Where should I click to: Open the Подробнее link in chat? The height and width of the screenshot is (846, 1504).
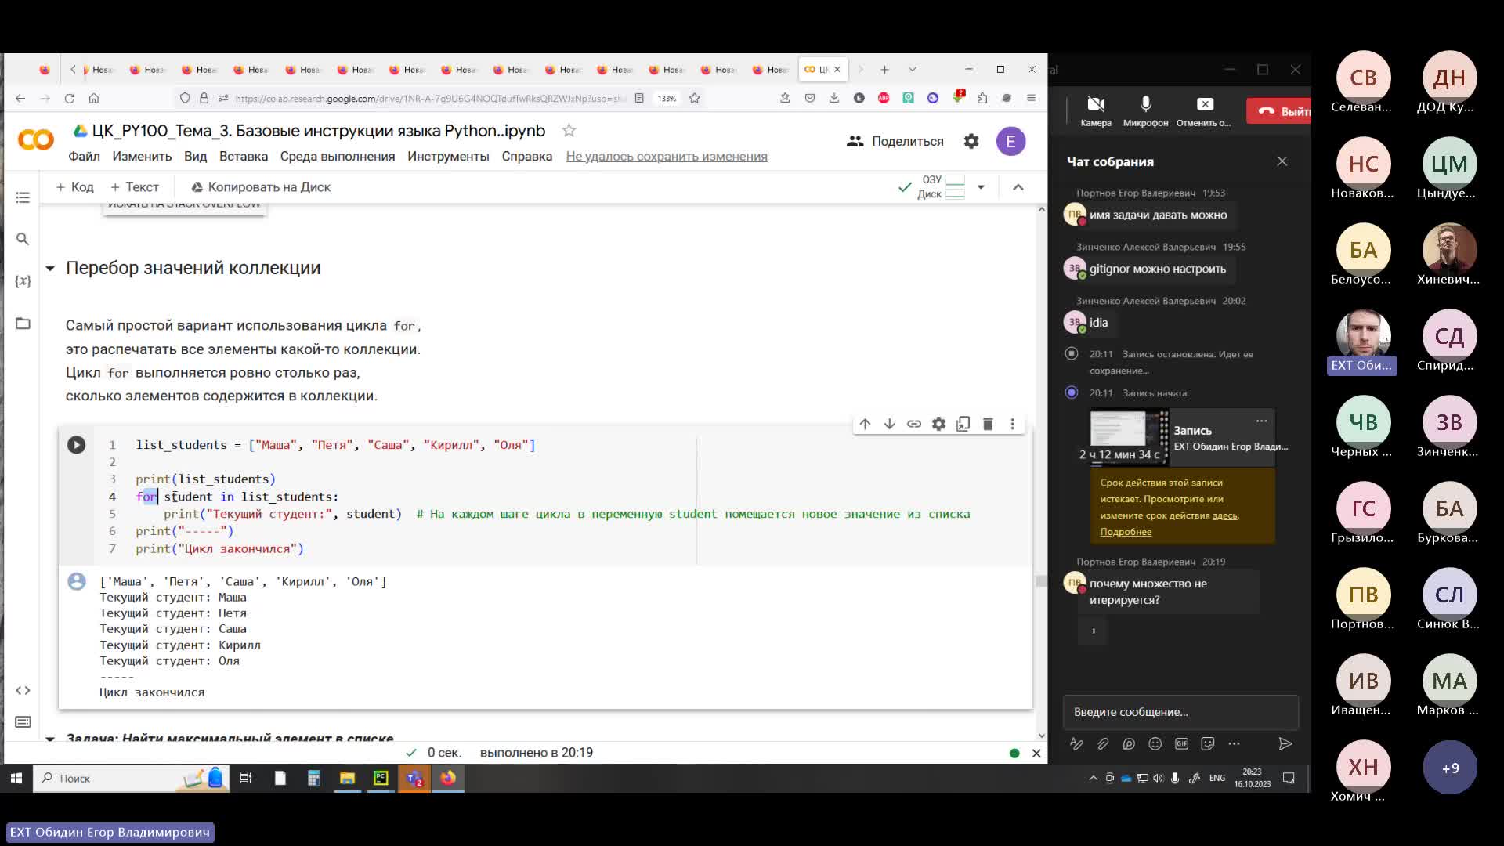[x=1126, y=532]
